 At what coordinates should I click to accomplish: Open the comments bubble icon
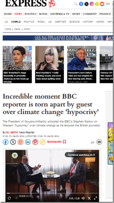tap(99, 142)
